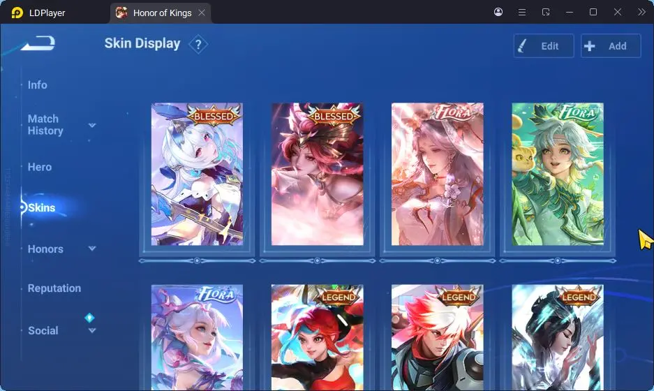654x391 pixels.
Task: Open the Info section
Action: click(38, 85)
